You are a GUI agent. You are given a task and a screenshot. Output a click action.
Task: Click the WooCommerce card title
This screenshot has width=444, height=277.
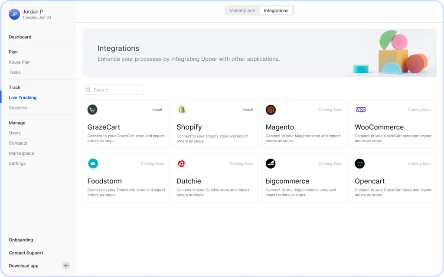(379, 127)
